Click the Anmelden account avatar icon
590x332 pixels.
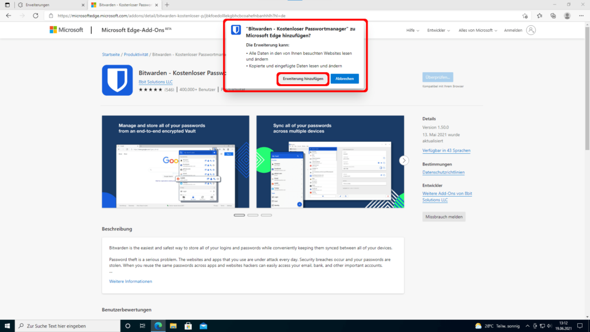(531, 30)
